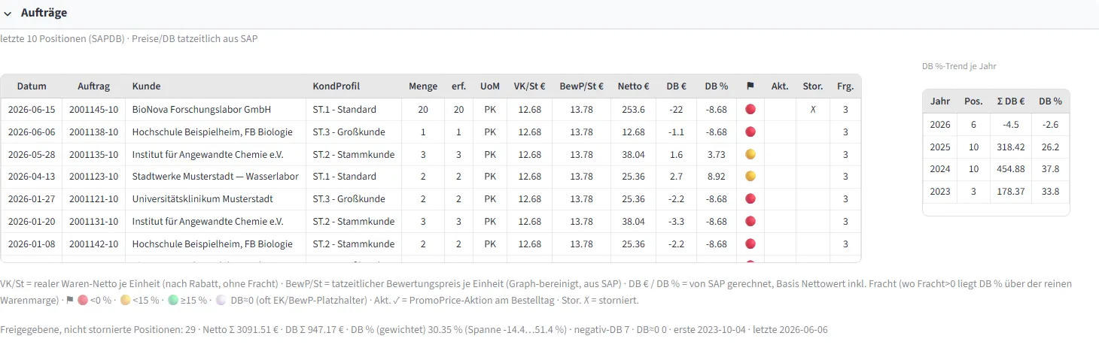Click the KondProfil column header
1099x351 pixels.
click(x=336, y=86)
